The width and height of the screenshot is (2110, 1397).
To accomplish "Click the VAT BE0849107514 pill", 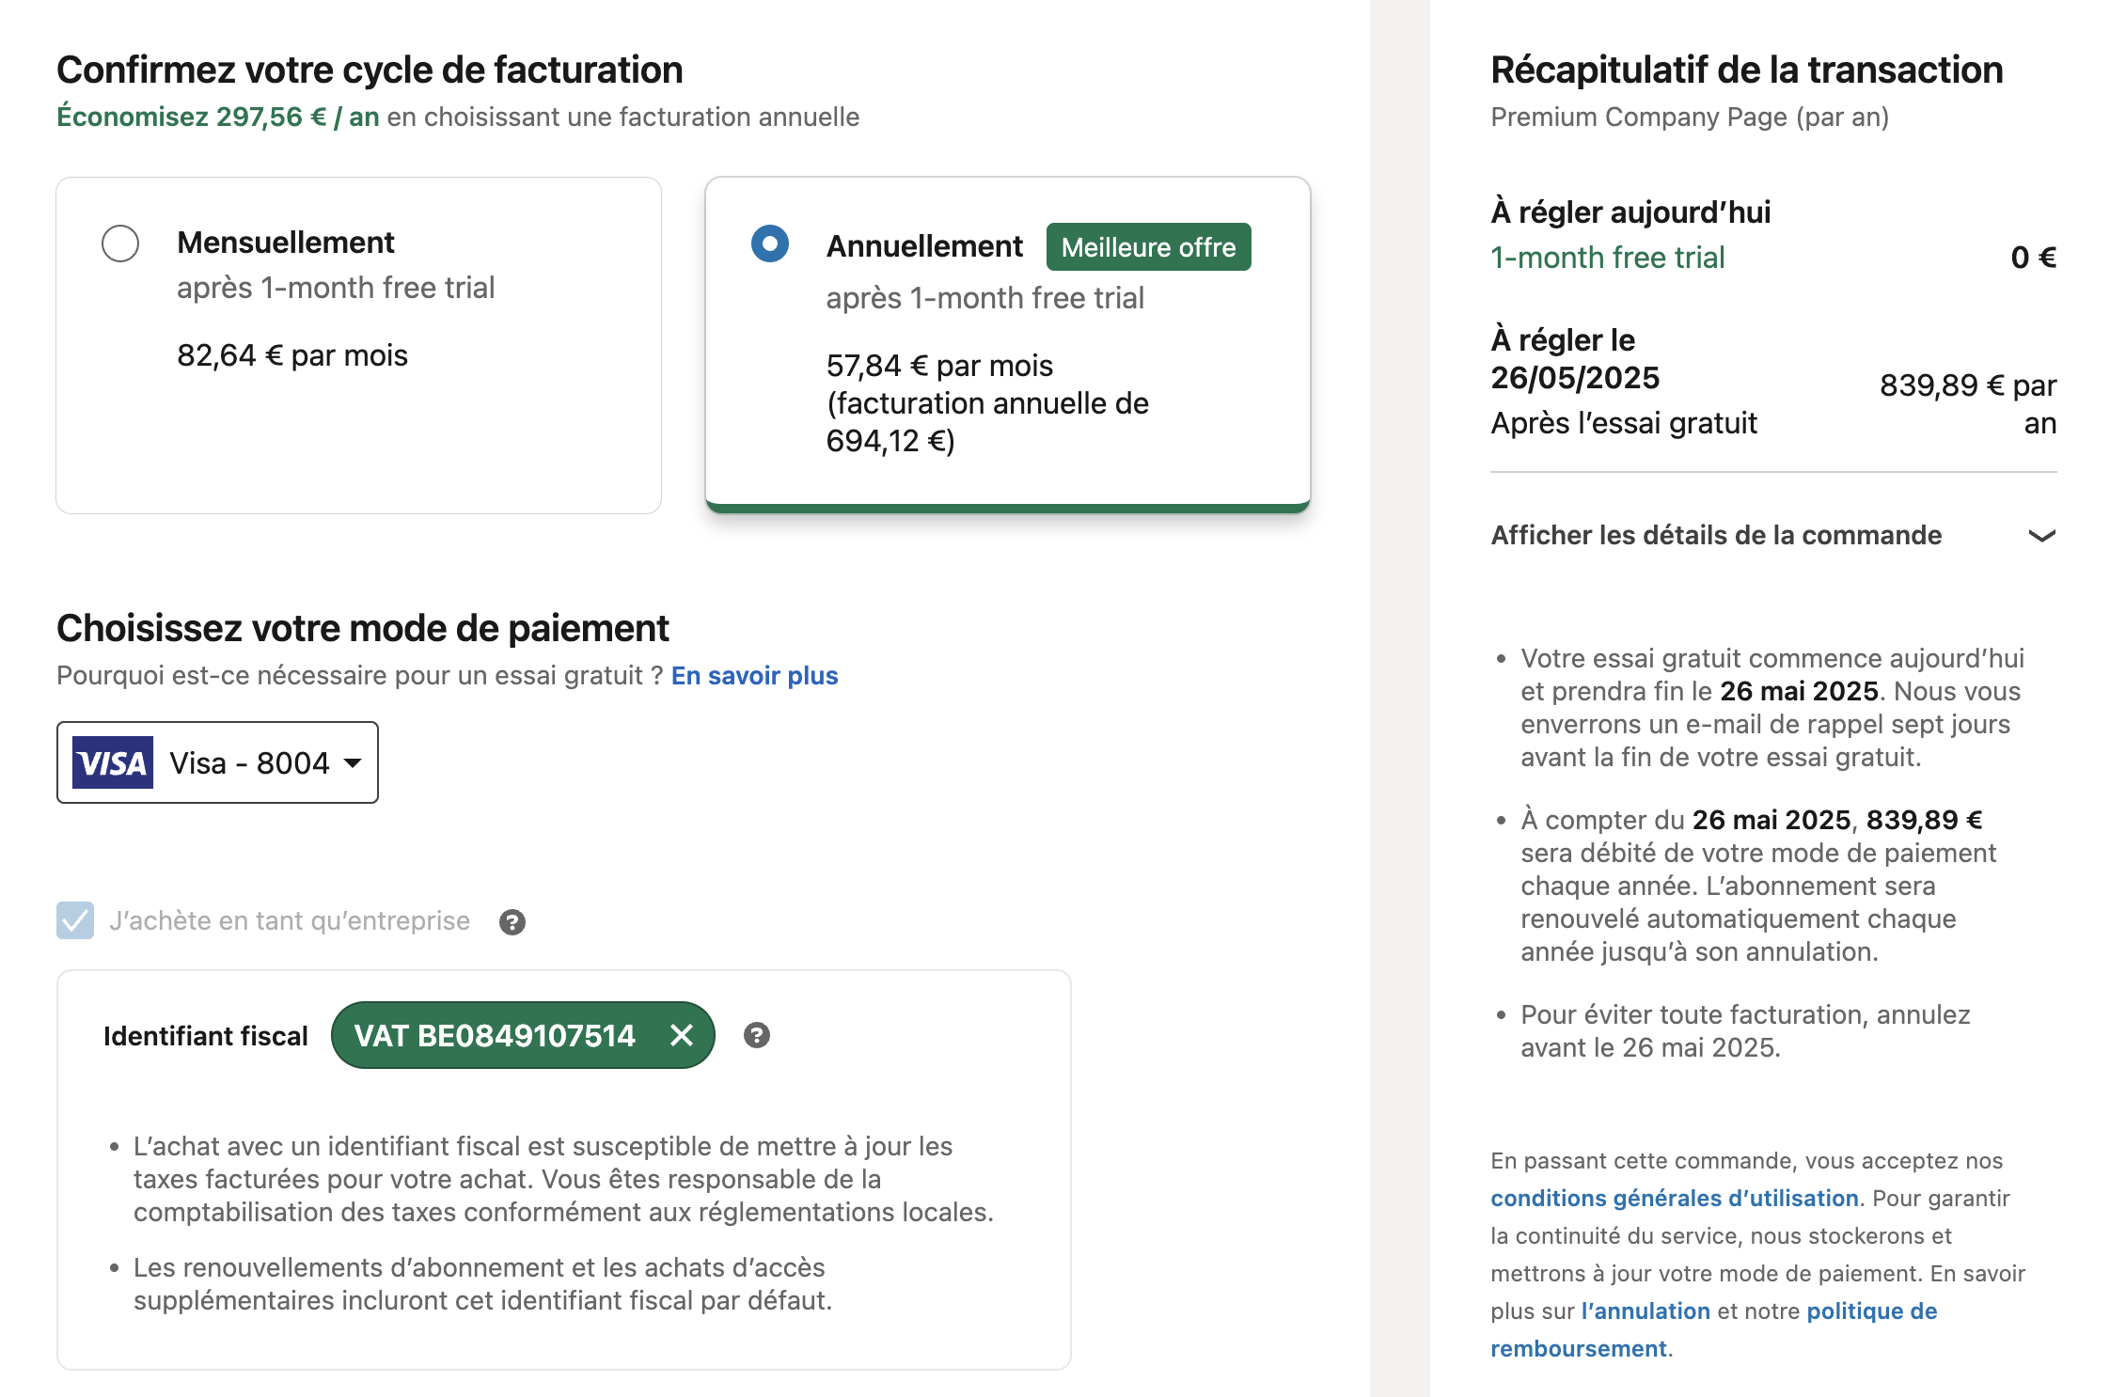I will pyautogui.click(x=523, y=1035).
